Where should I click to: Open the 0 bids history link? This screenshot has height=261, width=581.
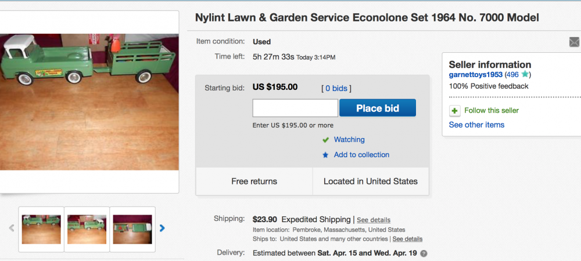(x=336, y=88)
